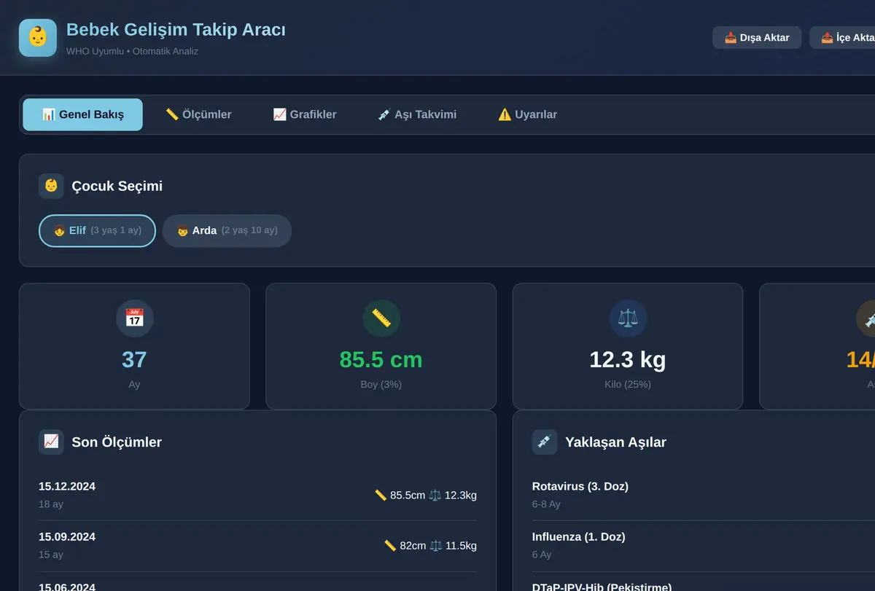Screen dimensions: 875x591
Task: Click the 12.3 kg weight value
Action: tap(628, 359)
